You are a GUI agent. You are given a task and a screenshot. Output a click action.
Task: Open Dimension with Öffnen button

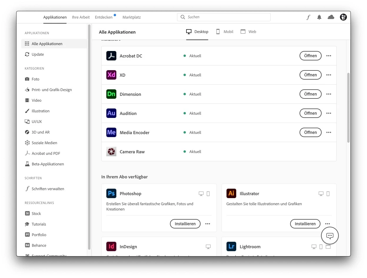[310, 94]
